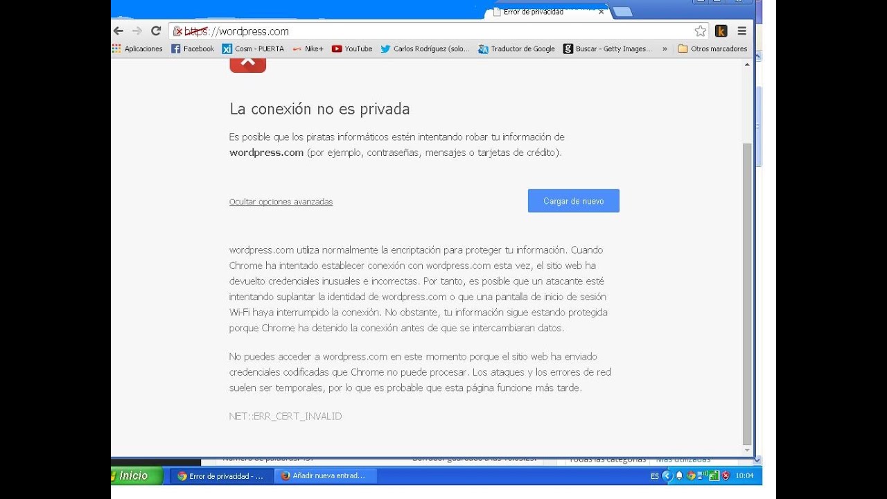887x499 pixels.
Task: Open the Buscar - Getty Images bookmark
Action: (x=608, y=49)
